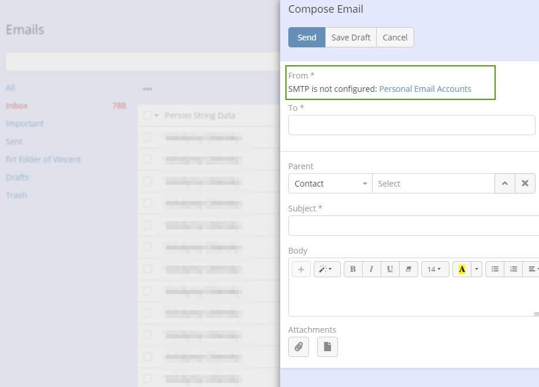Insert a numbered ordered list
This screenshot has width=539, height=387.
(514, 269)
